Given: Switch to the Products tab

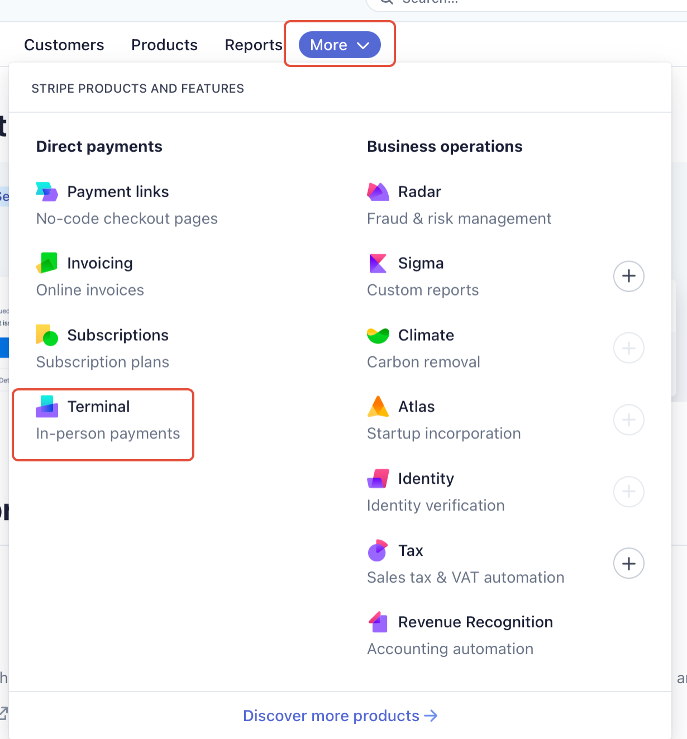Looking at the screenshot, I should (x=164, y=45).
